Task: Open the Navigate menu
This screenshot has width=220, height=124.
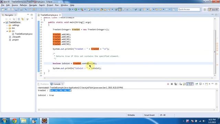Action: tap(33, 5)
